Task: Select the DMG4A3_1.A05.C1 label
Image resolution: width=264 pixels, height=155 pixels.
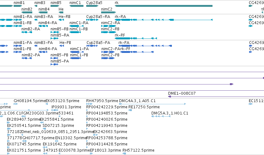Action: point(137,101)
